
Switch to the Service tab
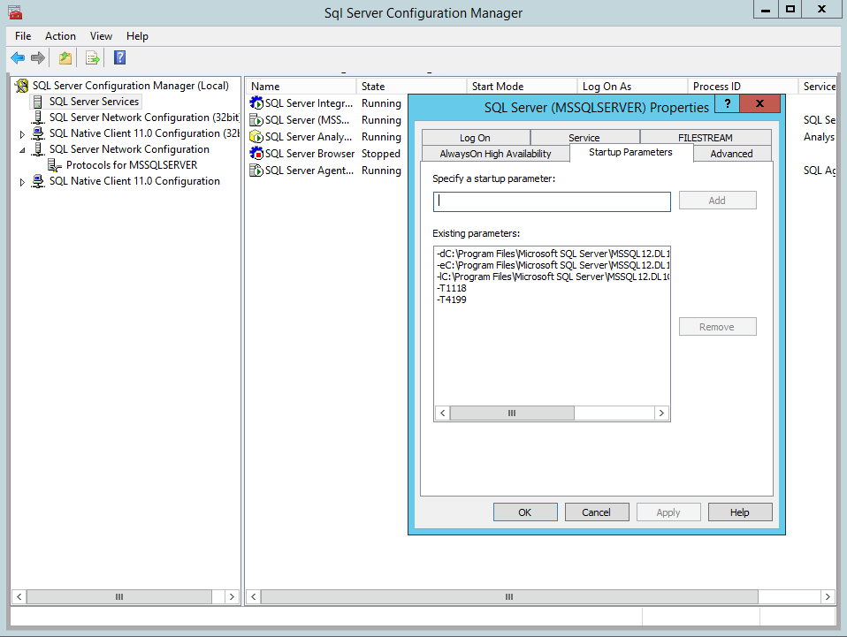(x=584, y=137)
